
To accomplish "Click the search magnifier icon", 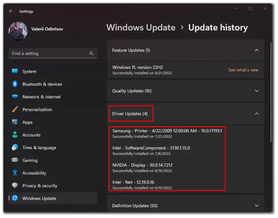I will (x=91, y=53).
